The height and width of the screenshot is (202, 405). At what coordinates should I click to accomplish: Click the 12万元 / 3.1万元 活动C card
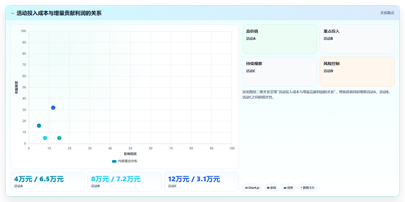coord(202,182)
